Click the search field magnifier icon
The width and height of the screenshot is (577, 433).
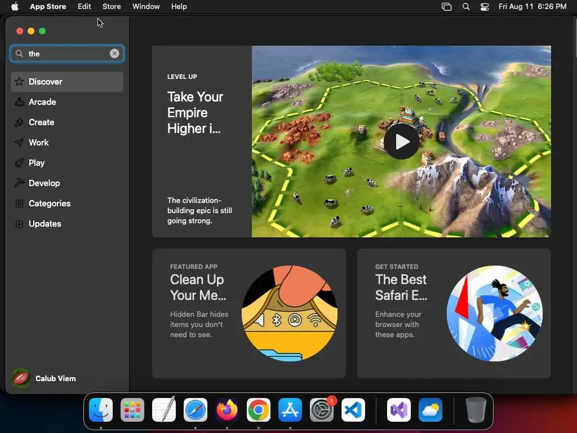[x=19, y=54]
